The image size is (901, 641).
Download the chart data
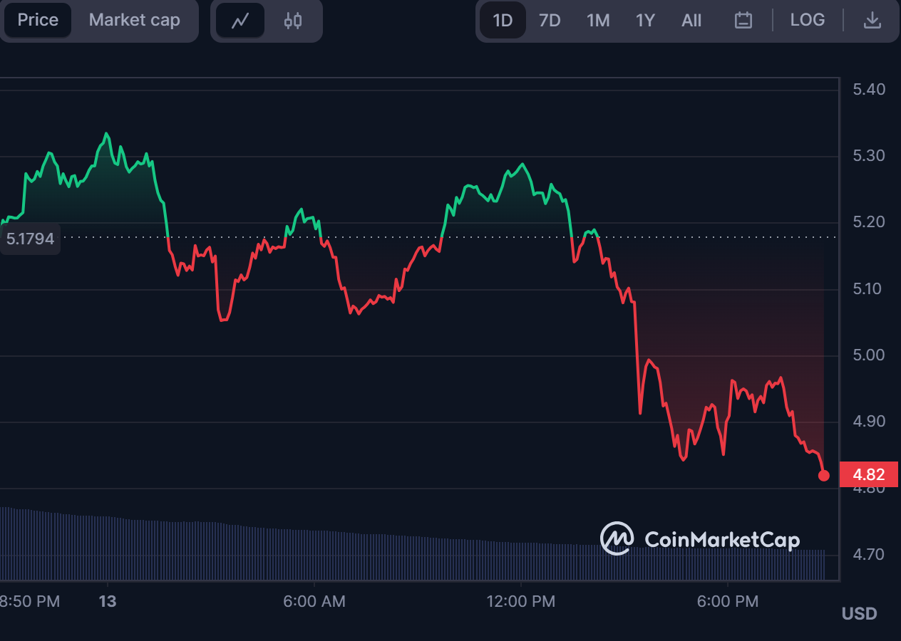tap(872, 21)
